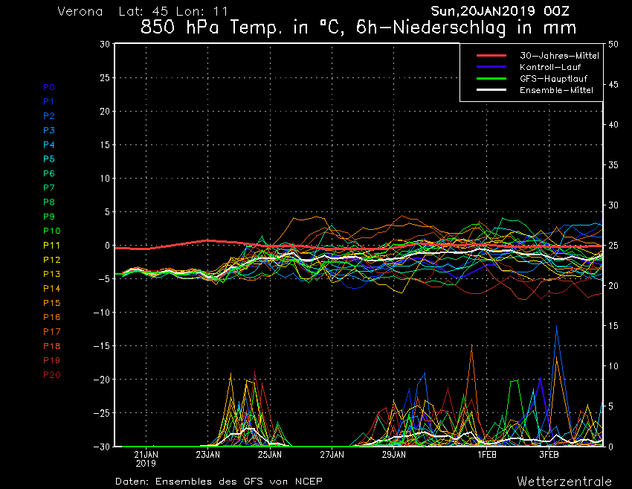Choose ensemble member label P12
The width and height of the screenshot is (632, 489).
click(x=52, y=260)
